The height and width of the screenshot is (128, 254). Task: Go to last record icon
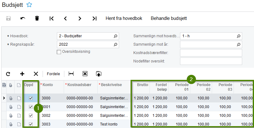click(x=95, y=18)
